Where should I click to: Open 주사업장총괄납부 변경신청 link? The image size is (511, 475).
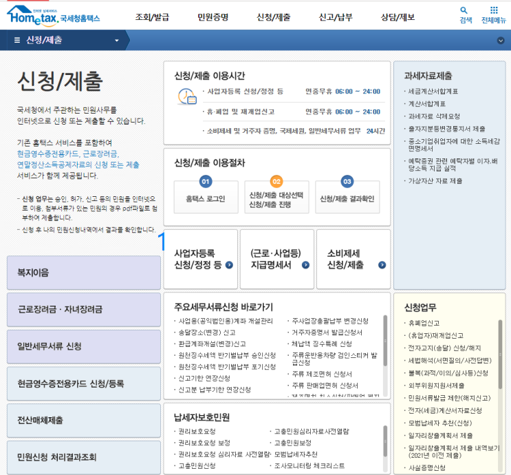330,321
